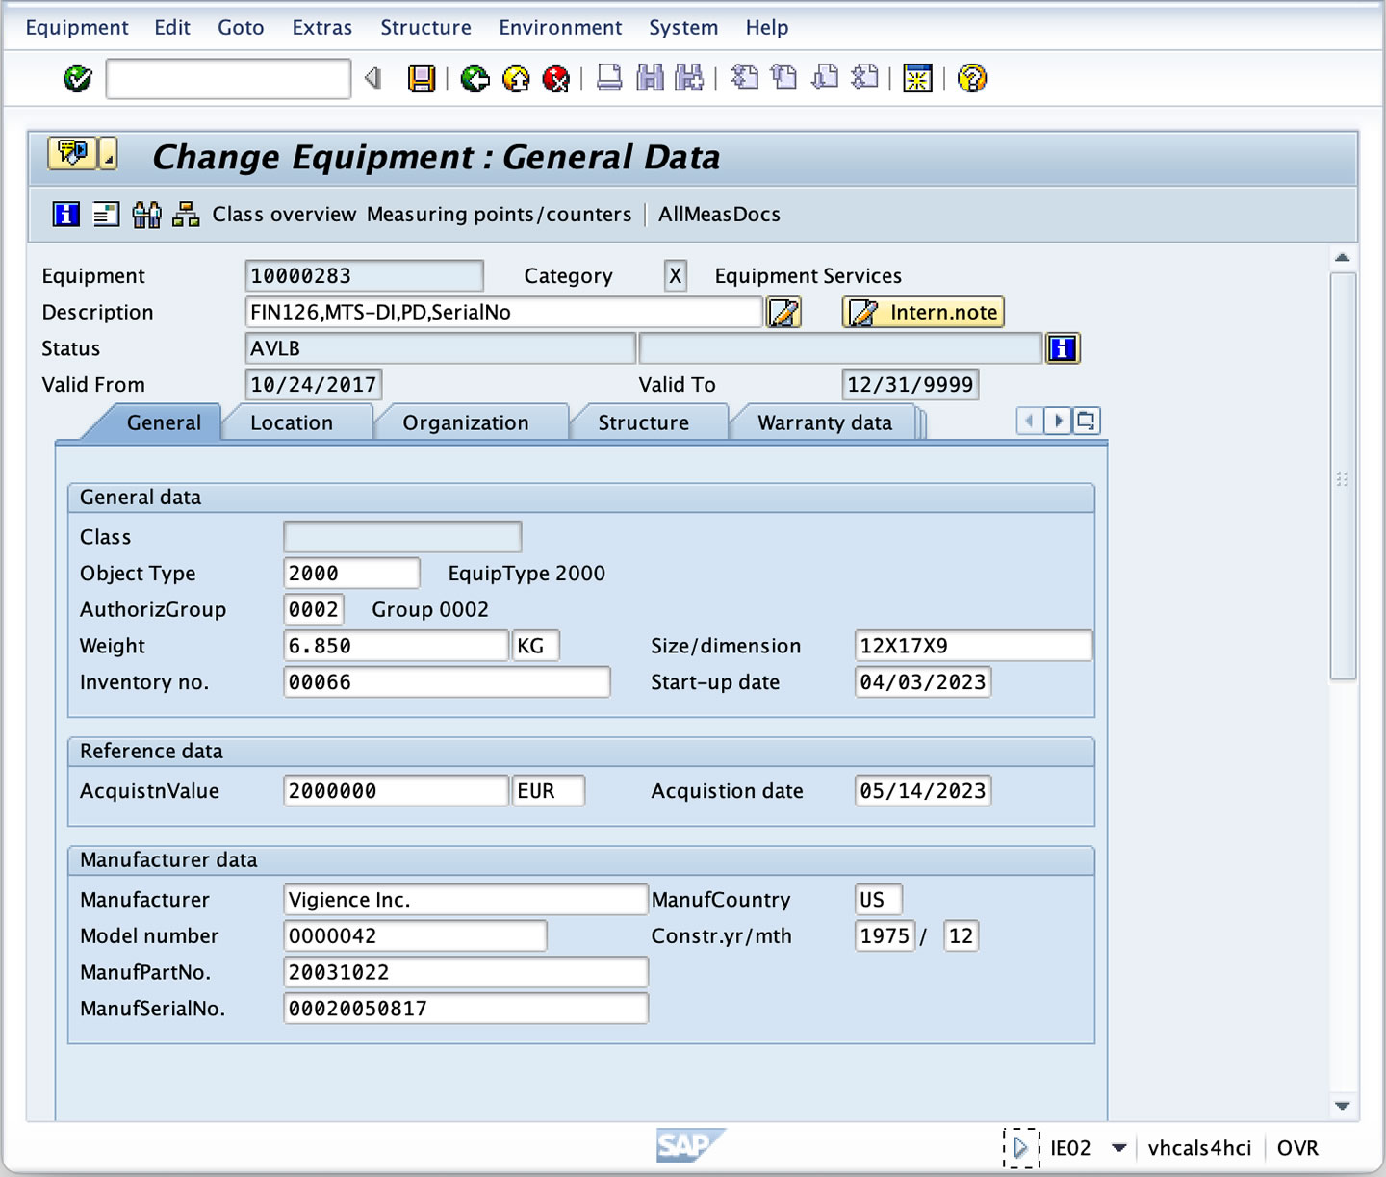This screenshot has height=1177, width=1386.
Task: Click the Print icon
Action: [x=606, y=78]
